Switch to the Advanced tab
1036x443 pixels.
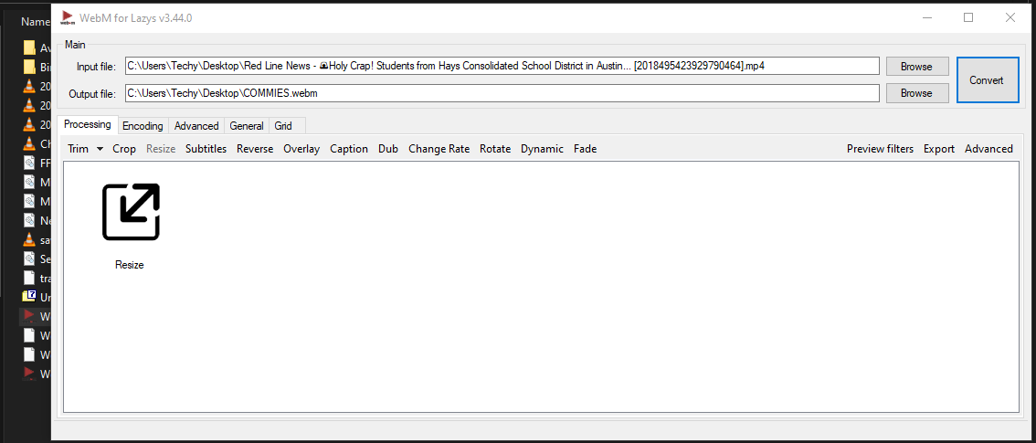click(196, 126)
